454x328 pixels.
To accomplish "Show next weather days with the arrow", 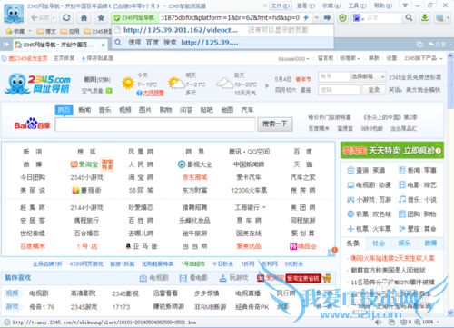I will (267, 85).
